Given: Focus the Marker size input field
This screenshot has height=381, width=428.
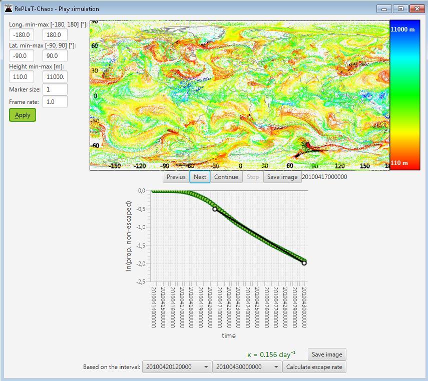Looking at the screenshot, I should [55, 89].
